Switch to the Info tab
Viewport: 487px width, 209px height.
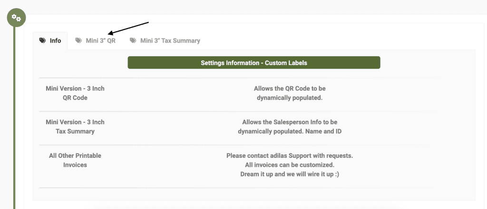coord(50,41)
